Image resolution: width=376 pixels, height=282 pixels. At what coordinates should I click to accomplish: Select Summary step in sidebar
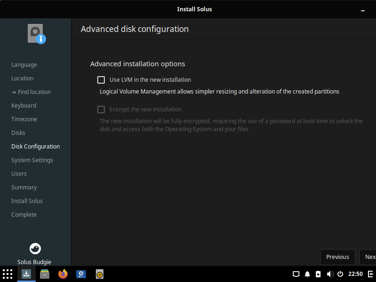(24, 188)
